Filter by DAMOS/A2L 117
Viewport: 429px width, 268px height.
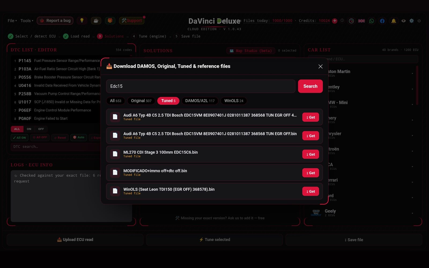pyautogui.click(x=200, y=101)
